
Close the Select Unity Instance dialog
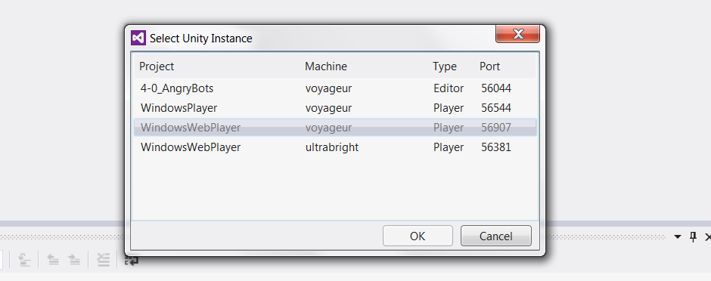pos(517,34)
